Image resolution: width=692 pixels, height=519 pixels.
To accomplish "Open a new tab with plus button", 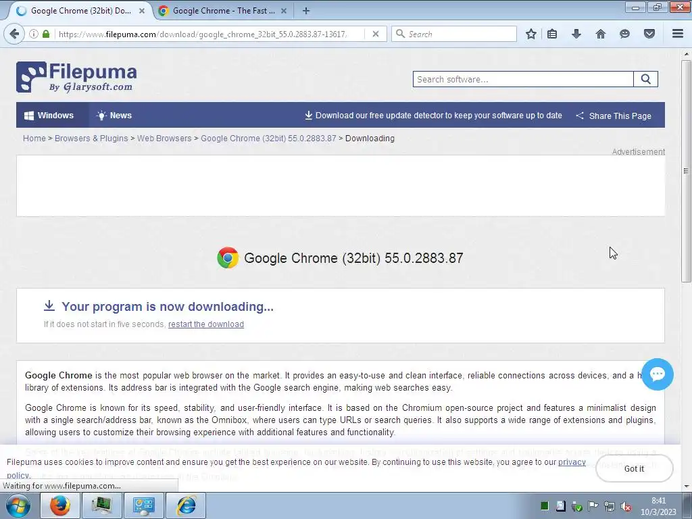I will click(x=306, y=11).
